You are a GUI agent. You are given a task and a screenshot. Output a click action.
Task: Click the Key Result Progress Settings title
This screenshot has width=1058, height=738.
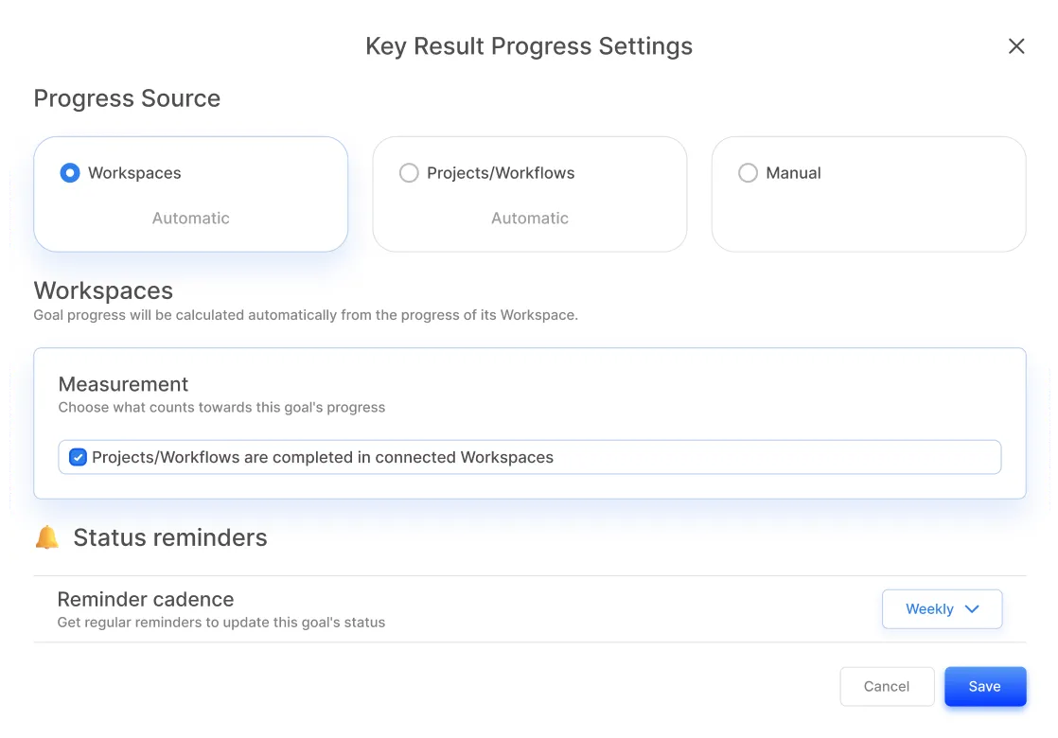click(x=529, y=46)
